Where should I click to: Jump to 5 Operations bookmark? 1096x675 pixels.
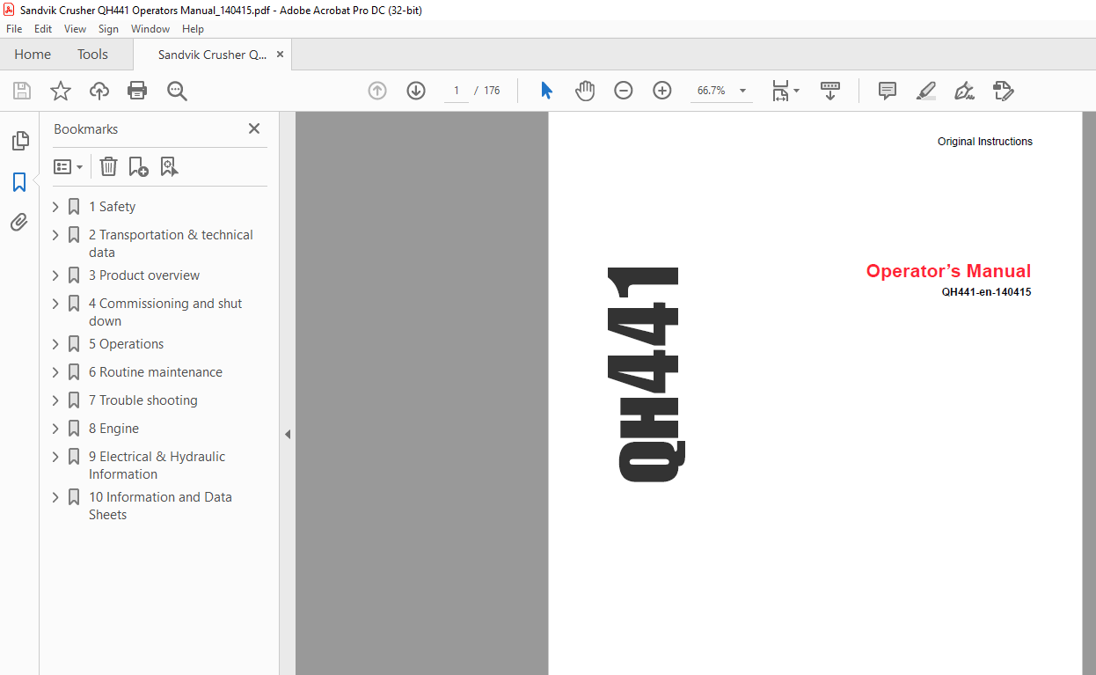click(126, 344)
